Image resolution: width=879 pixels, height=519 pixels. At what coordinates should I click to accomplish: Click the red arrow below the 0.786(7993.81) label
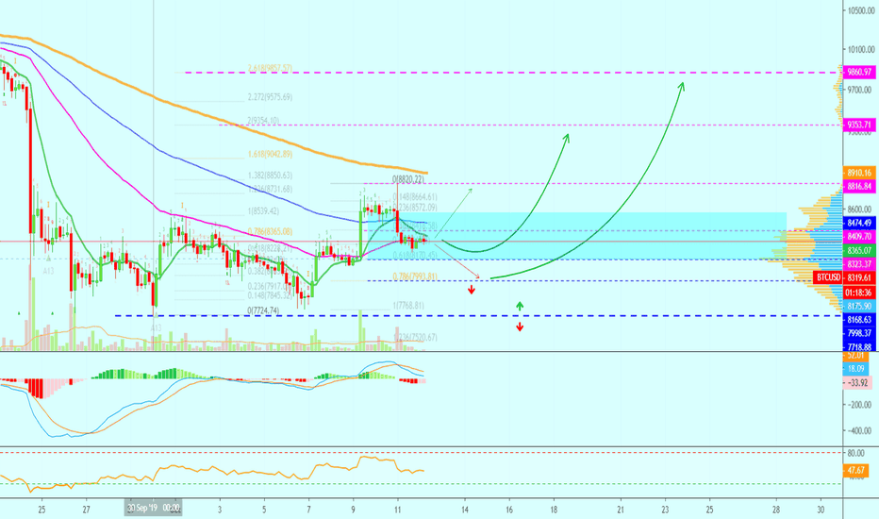(472, 290)
